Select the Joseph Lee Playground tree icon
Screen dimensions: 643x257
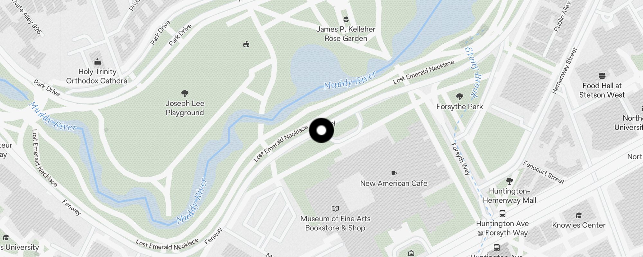point(185,93)
